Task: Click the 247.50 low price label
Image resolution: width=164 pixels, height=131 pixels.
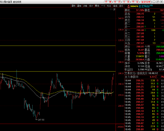Action: coord(41,120)
